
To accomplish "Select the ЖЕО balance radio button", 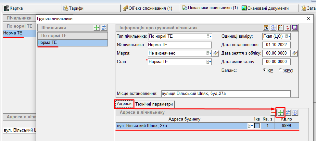I will (280, 70).
